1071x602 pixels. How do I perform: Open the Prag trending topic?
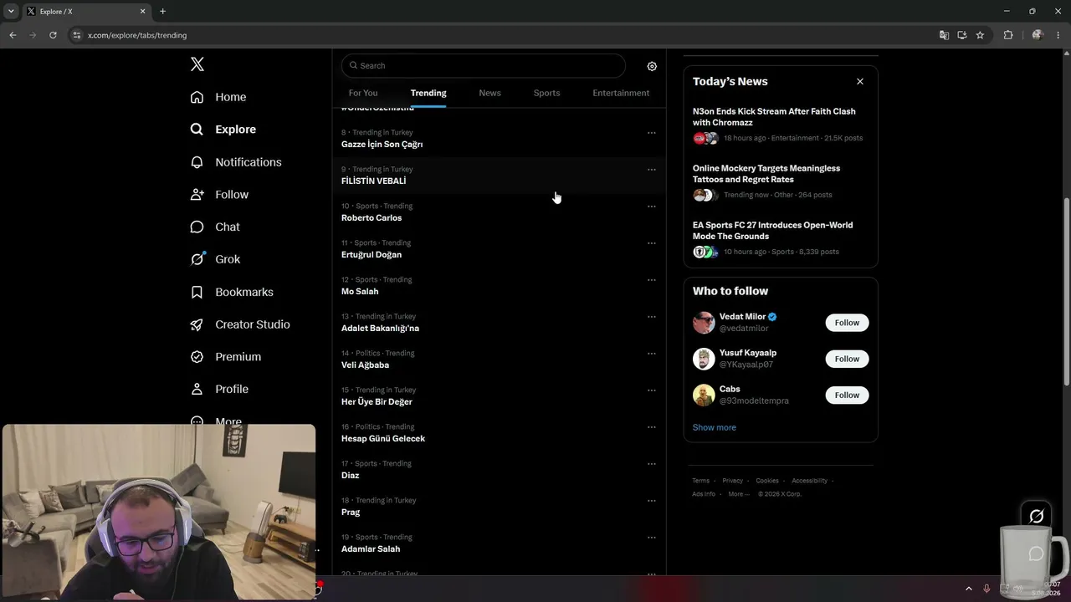498,507
